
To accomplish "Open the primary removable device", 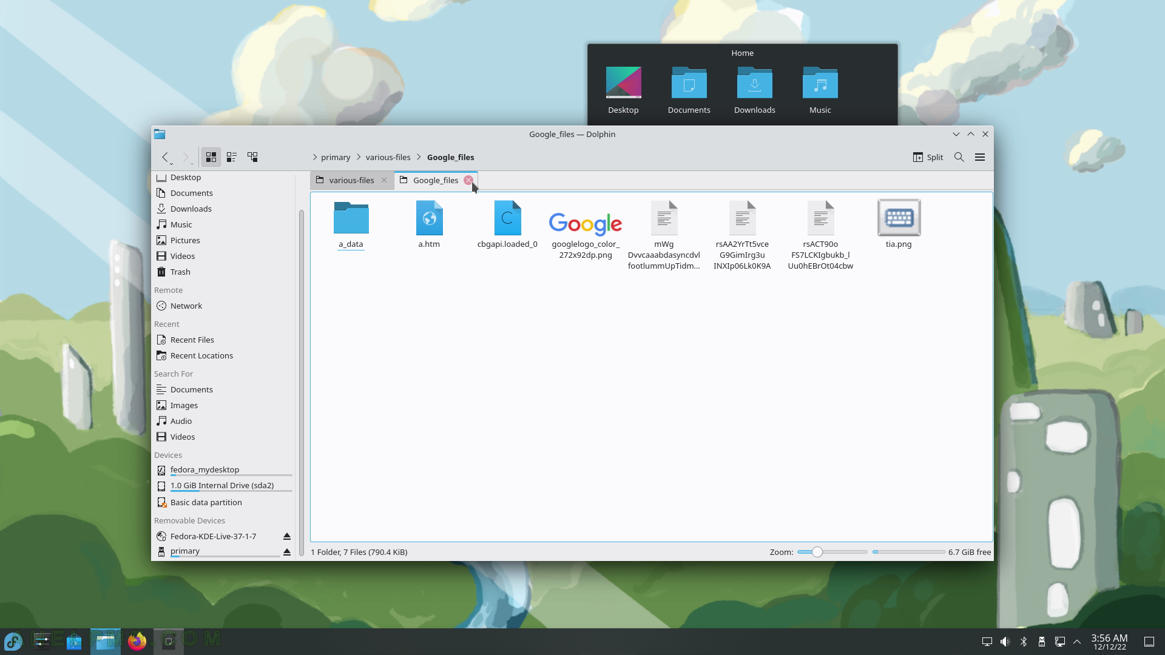I will click(217, 551).
